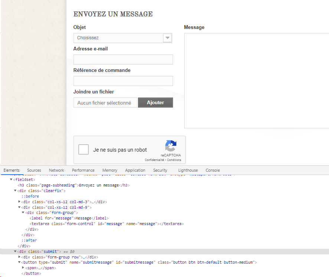Open the reCAPTCHA Confidentialité link
Viewport: 329px width, 277px height.
tap(154, 160)
